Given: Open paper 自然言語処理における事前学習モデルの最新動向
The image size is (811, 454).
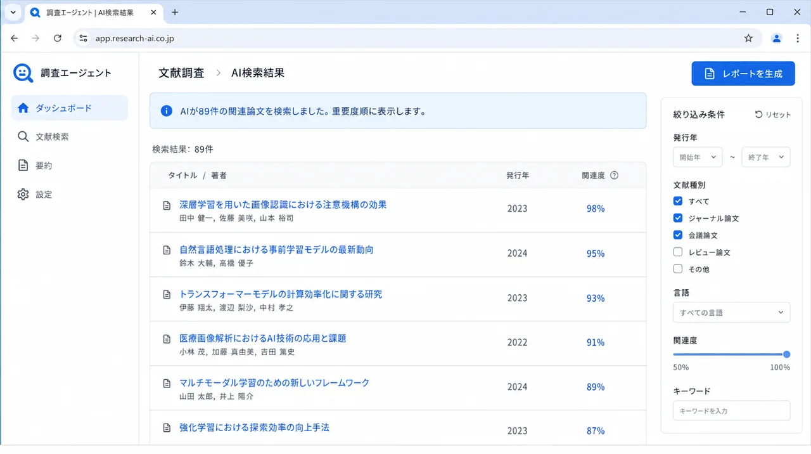Looking at the screenshot, I should pyautogui.click(x=276, y=249).
